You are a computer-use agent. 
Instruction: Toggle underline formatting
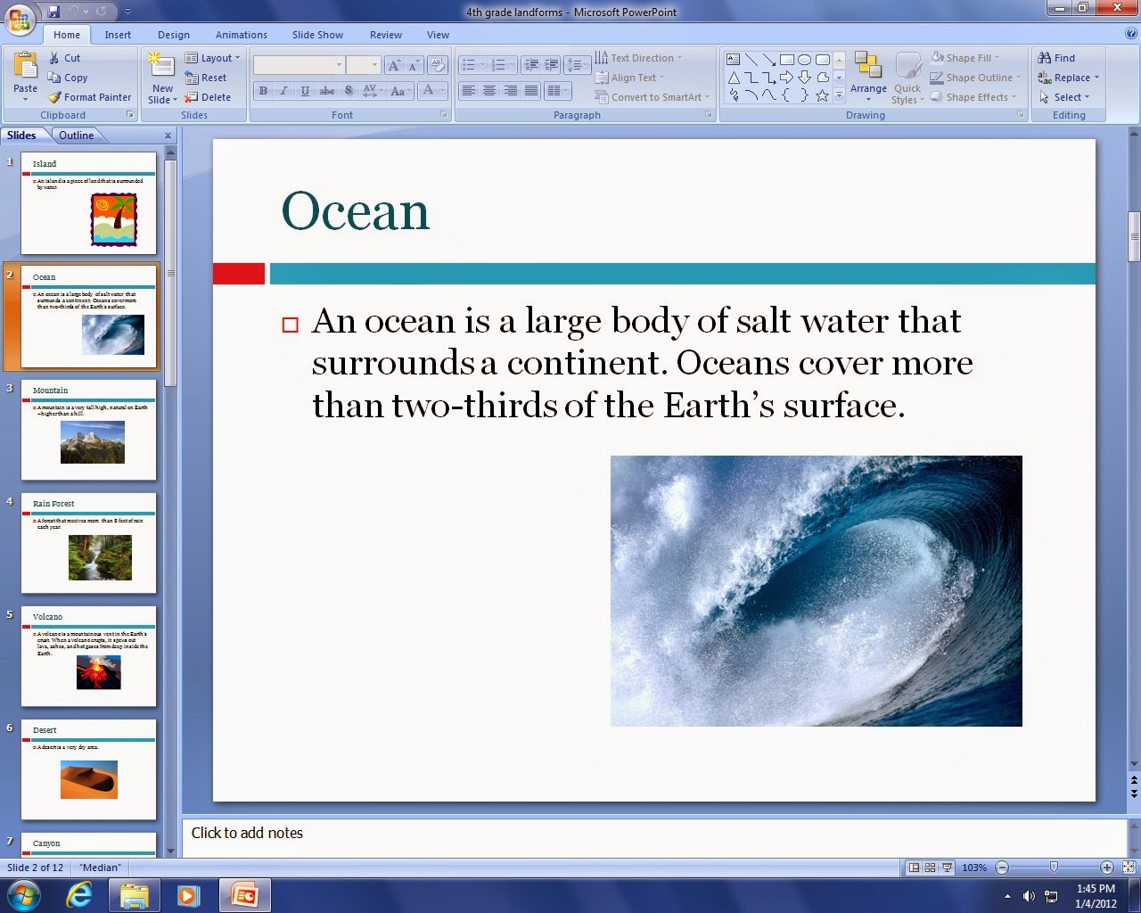pyautogui.click(x=304, y=90)
